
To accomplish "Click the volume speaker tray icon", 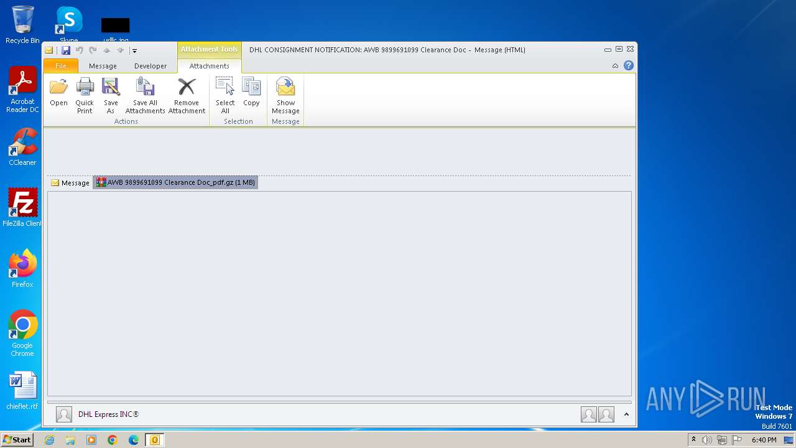I will (707, 440).
